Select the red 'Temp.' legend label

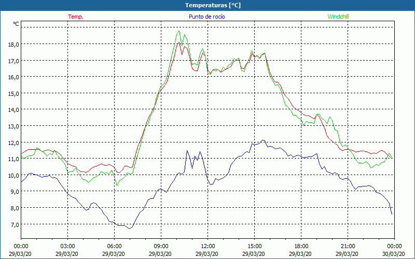click(76, 17)
